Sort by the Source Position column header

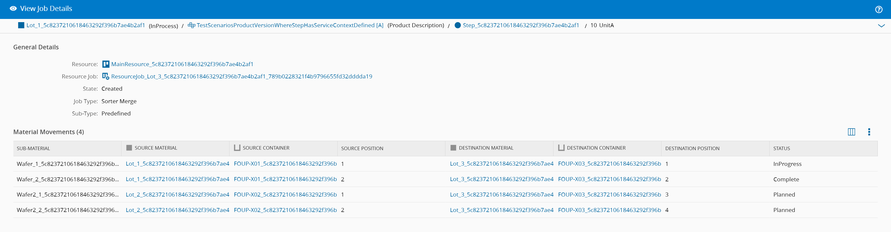pyautogui.click(x=362, y=149)
